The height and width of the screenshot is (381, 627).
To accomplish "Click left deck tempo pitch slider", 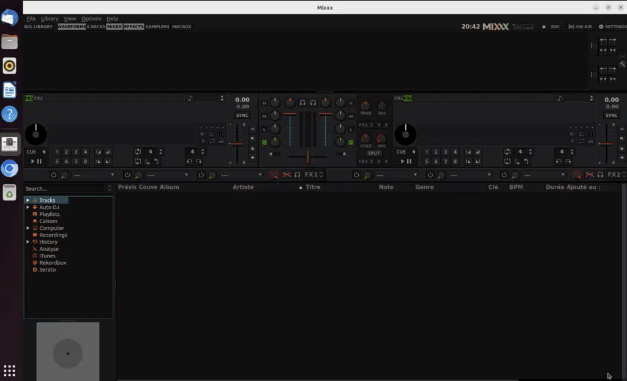I will [x=237, y=144].
